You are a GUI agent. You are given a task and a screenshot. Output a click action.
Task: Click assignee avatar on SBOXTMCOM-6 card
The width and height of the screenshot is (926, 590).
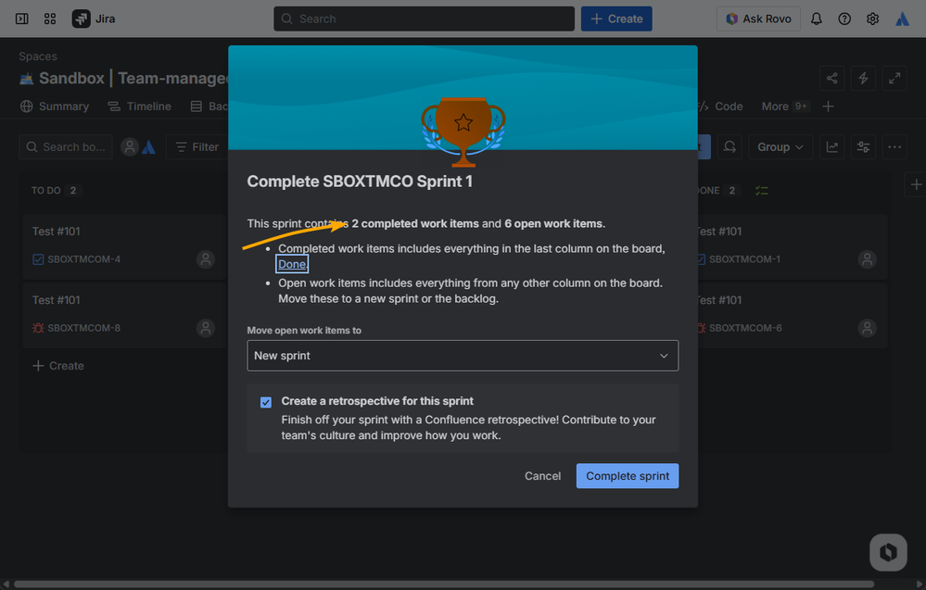(x=867, y=328)
